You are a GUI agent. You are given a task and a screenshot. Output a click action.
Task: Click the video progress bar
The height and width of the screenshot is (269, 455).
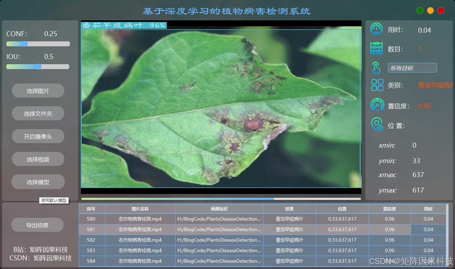pyautogui.click(x=221, y=199)
